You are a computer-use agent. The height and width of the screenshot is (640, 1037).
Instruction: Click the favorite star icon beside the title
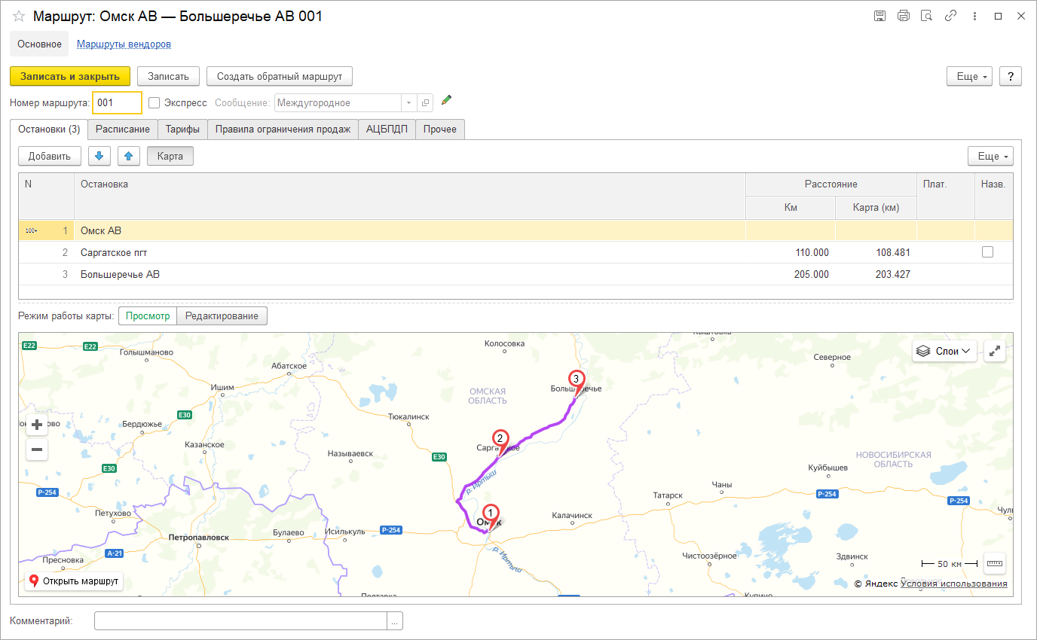19,16
